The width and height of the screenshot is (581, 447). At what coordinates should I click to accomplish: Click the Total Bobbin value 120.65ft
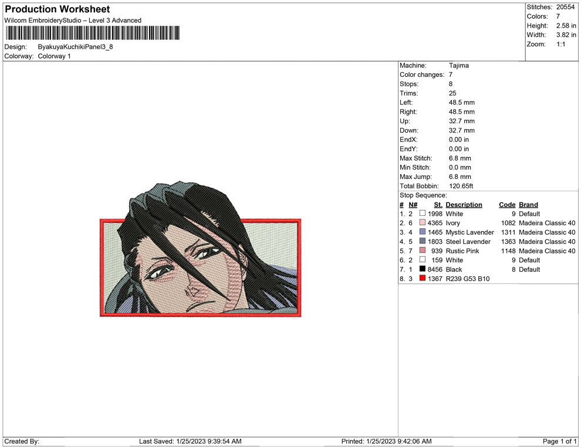click(x=461, y=186)
